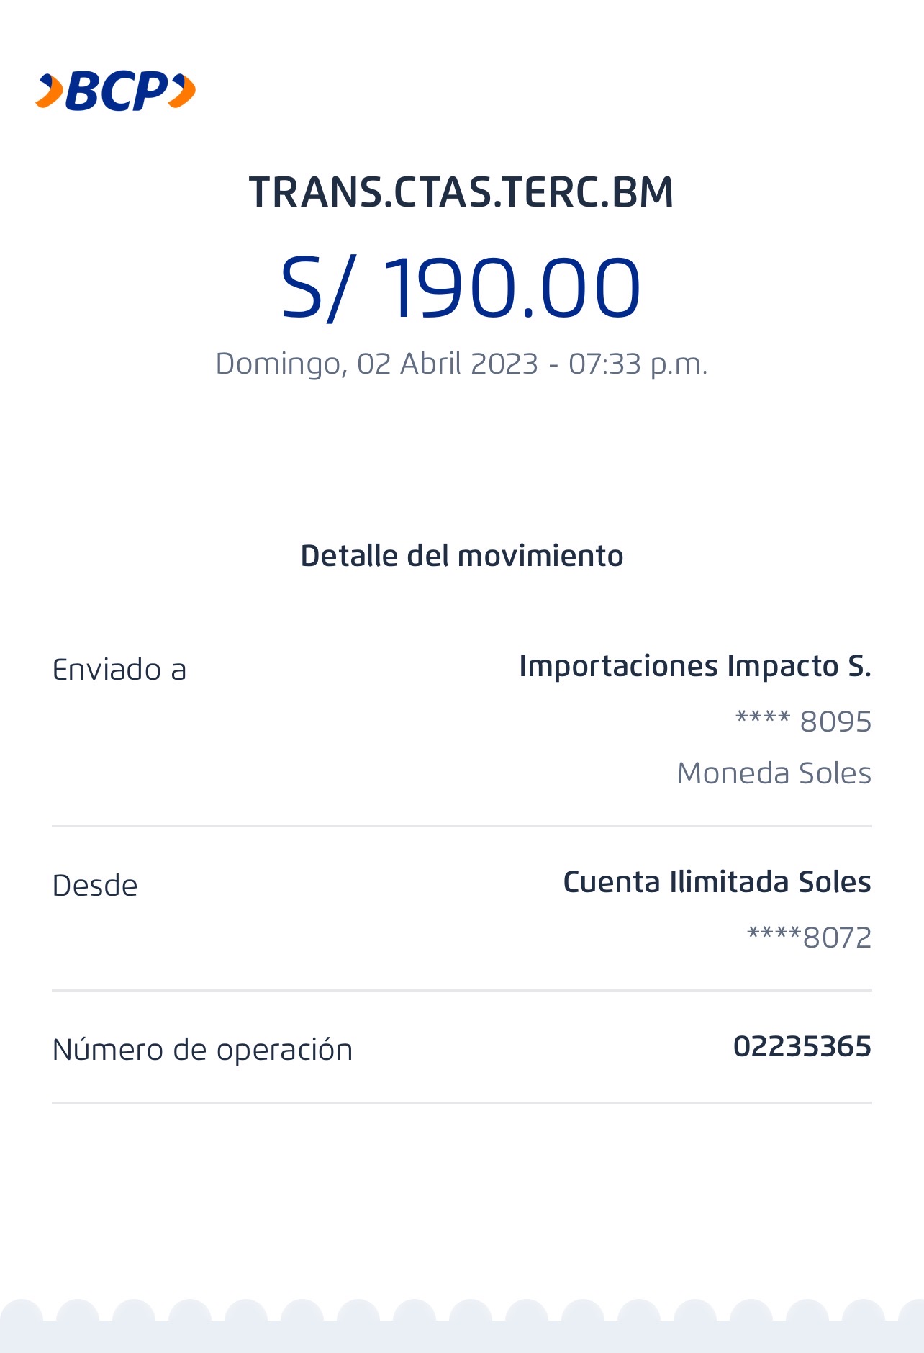Click the divider line below the operation number
The width and height of the screenshot is (924, 1353).
461,1102
